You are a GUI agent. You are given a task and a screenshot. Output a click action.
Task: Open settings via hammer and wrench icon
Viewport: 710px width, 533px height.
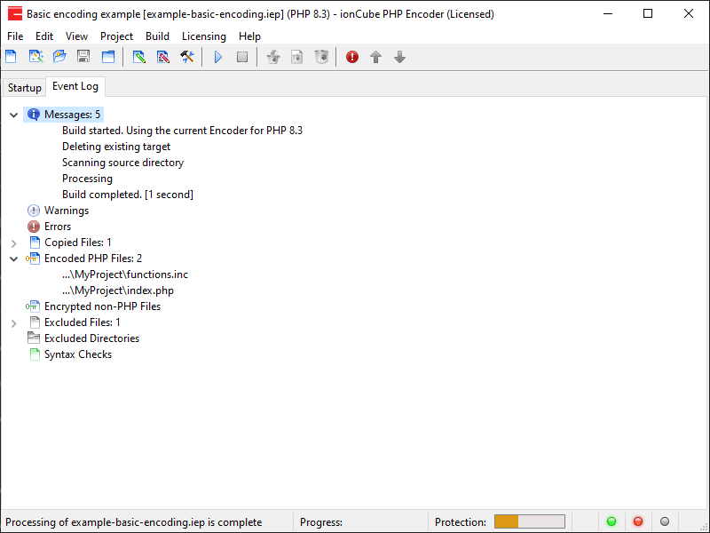point(187,57)
